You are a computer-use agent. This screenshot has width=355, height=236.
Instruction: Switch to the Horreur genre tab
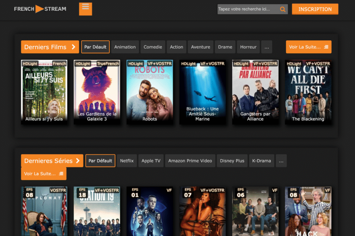[x=248, y=47]
